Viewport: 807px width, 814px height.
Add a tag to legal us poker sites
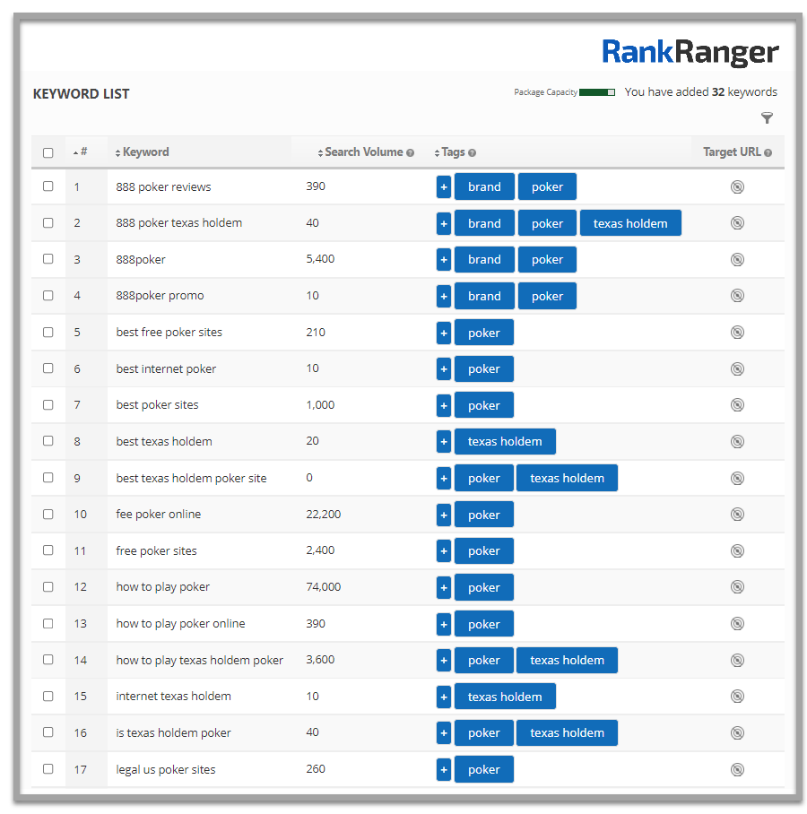(444, 769)
